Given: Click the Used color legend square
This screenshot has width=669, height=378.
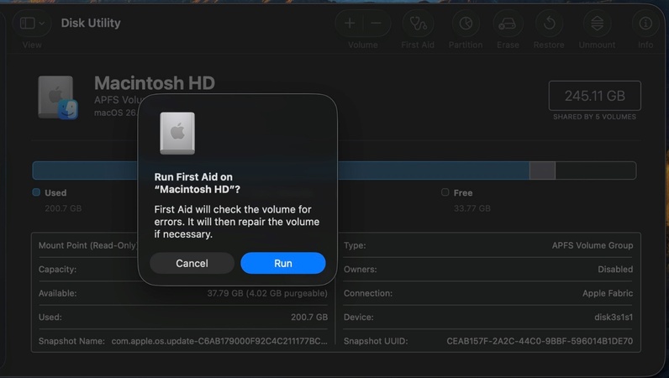Looking at the screenshot, I should click(x=36, y=192).
